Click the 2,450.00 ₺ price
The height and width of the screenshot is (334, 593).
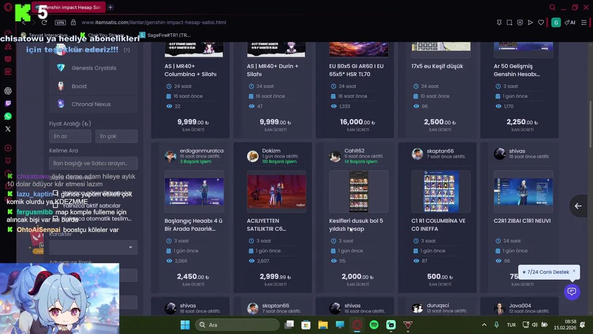pos(193,276)
